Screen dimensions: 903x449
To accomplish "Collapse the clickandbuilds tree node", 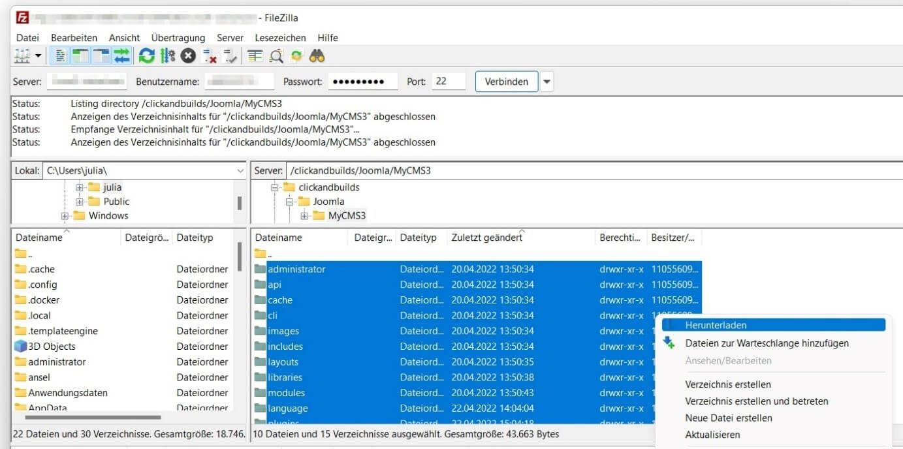I will [x=276, y=187].
